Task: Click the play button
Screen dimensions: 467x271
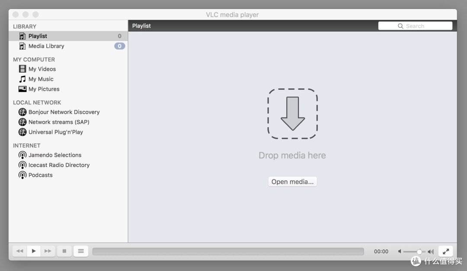Action: [x=34, y=251]
